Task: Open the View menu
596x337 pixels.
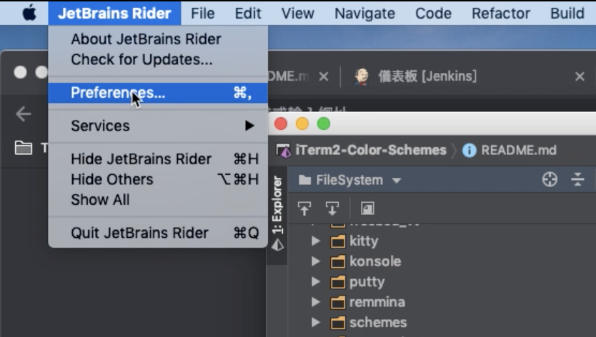Action: (297, 14)
